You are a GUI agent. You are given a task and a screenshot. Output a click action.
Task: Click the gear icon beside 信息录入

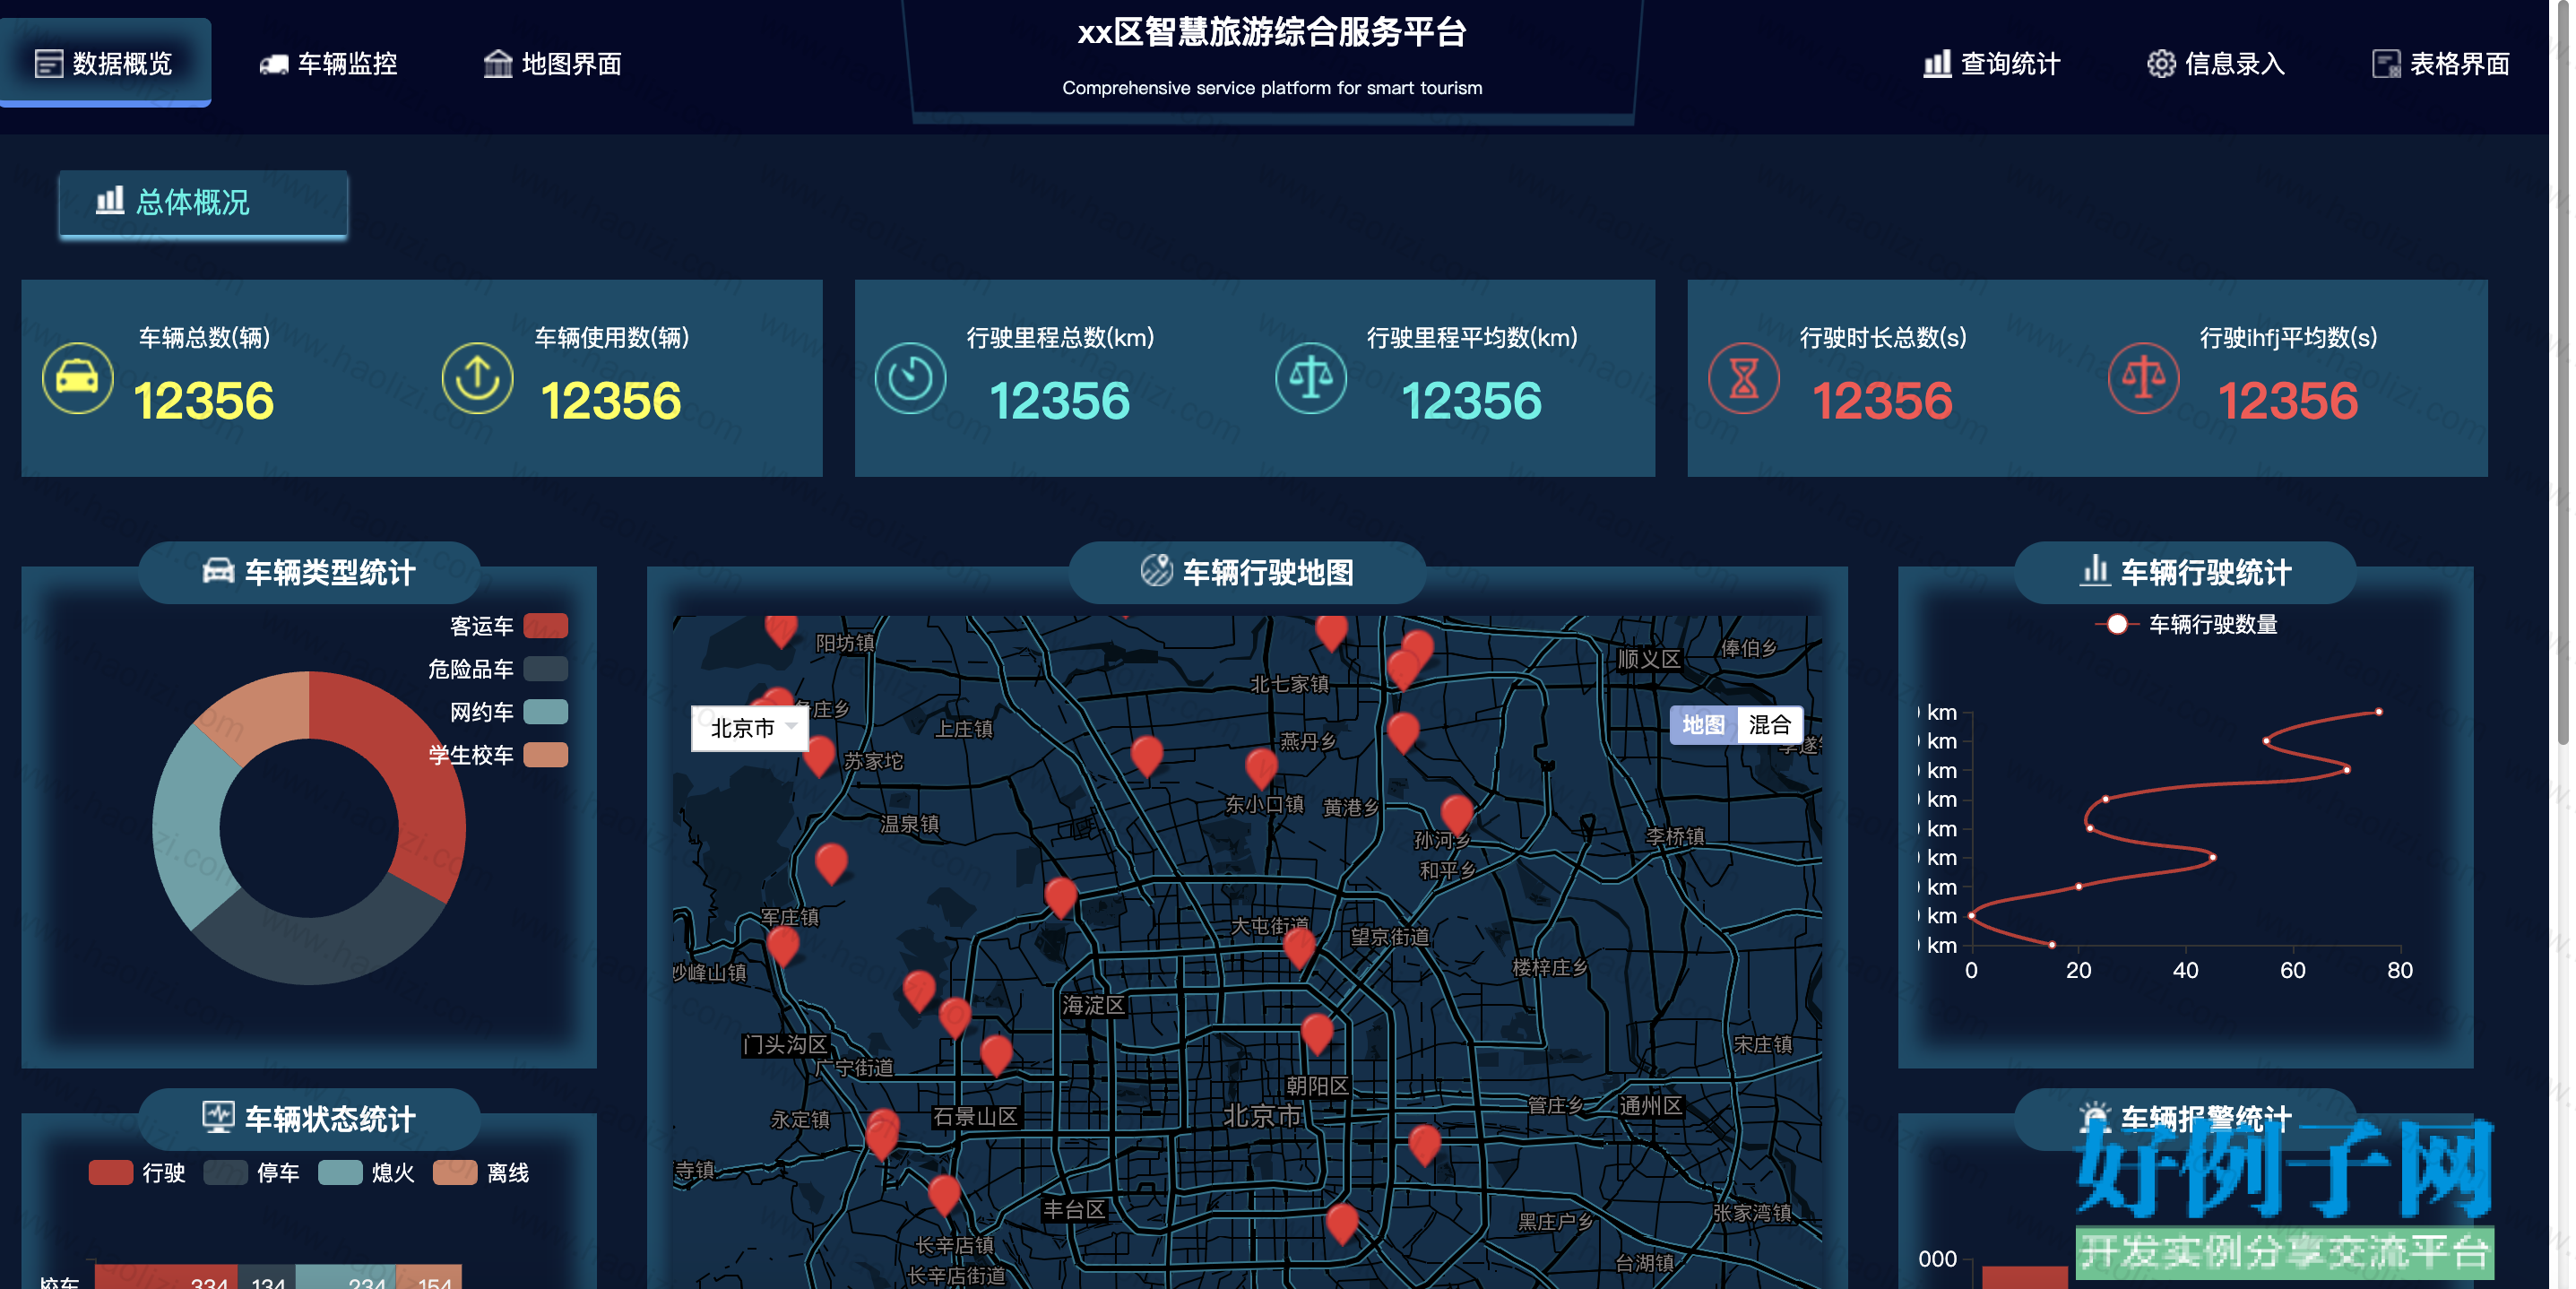2161,64
